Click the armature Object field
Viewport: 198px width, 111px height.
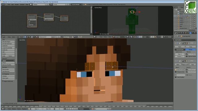pos(180,70)
